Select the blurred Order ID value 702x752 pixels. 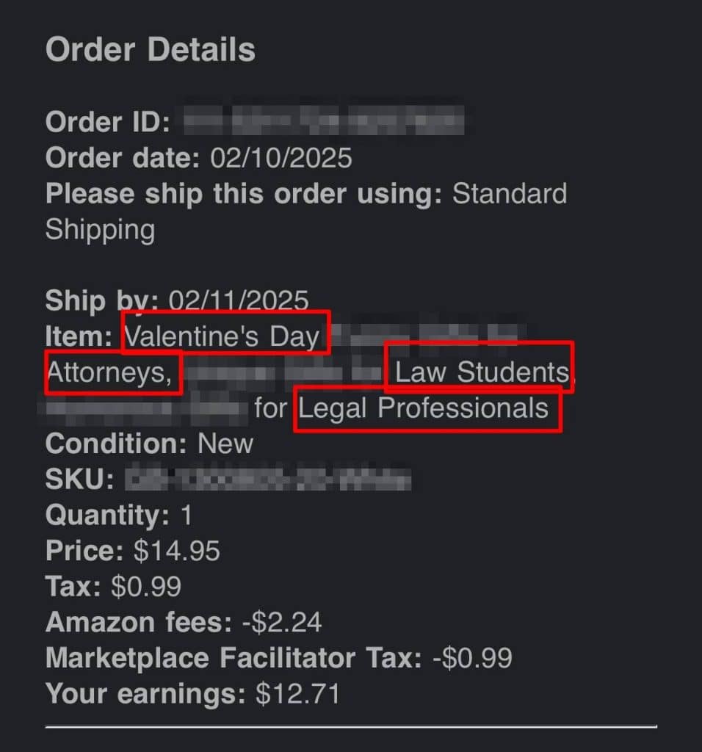[323, 121]
